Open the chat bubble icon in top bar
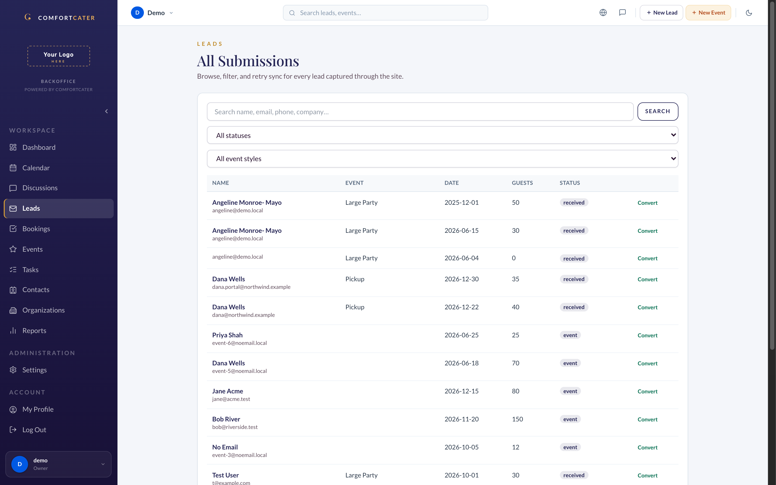 coord(622,12)
